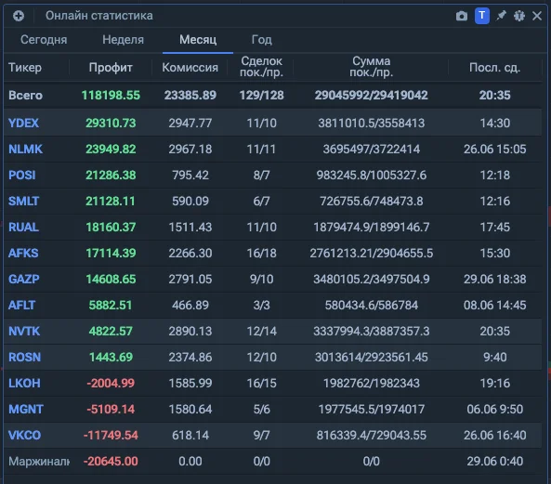This screenshot has width=551, height=484.
Task: Switch to the Неделя tab
Action: point(123,40)
